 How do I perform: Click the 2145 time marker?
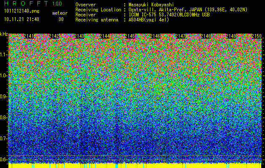130,36
